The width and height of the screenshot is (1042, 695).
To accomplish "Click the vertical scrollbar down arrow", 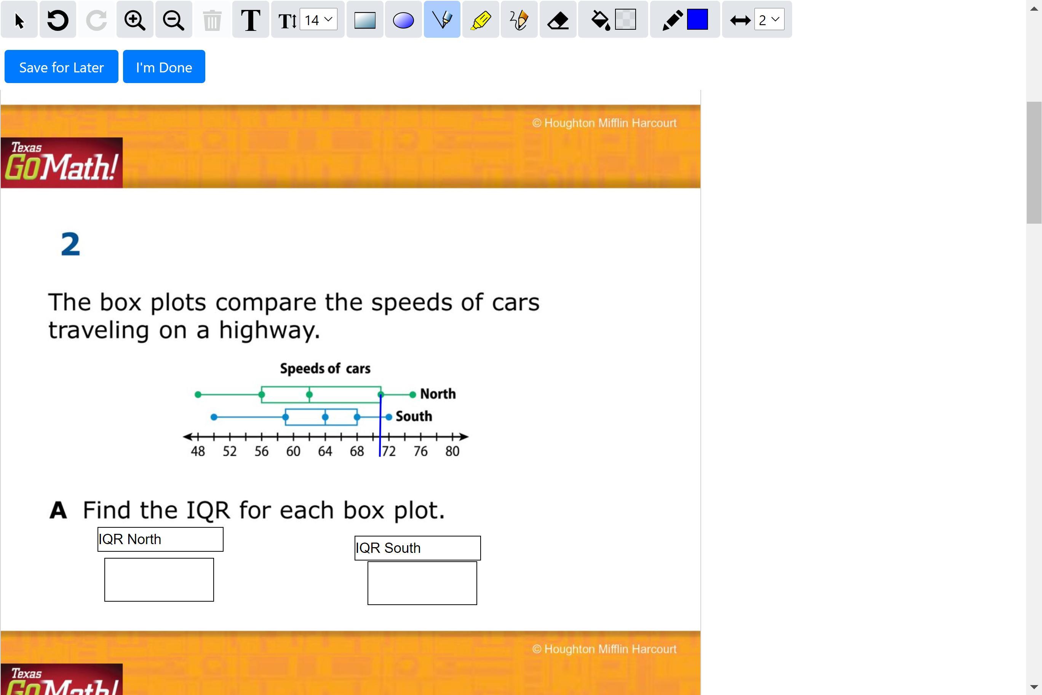I will 1034,687.
